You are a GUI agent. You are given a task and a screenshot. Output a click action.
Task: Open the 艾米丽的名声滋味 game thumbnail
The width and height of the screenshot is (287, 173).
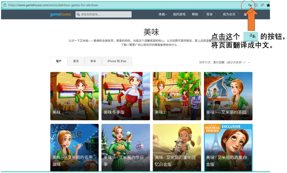point(75,148)
